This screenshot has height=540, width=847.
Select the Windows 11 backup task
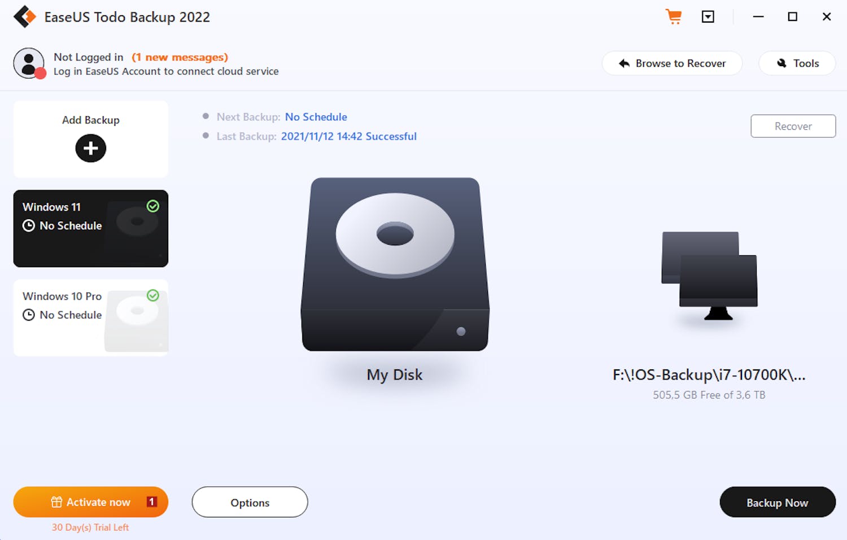(x=91, y=228)
